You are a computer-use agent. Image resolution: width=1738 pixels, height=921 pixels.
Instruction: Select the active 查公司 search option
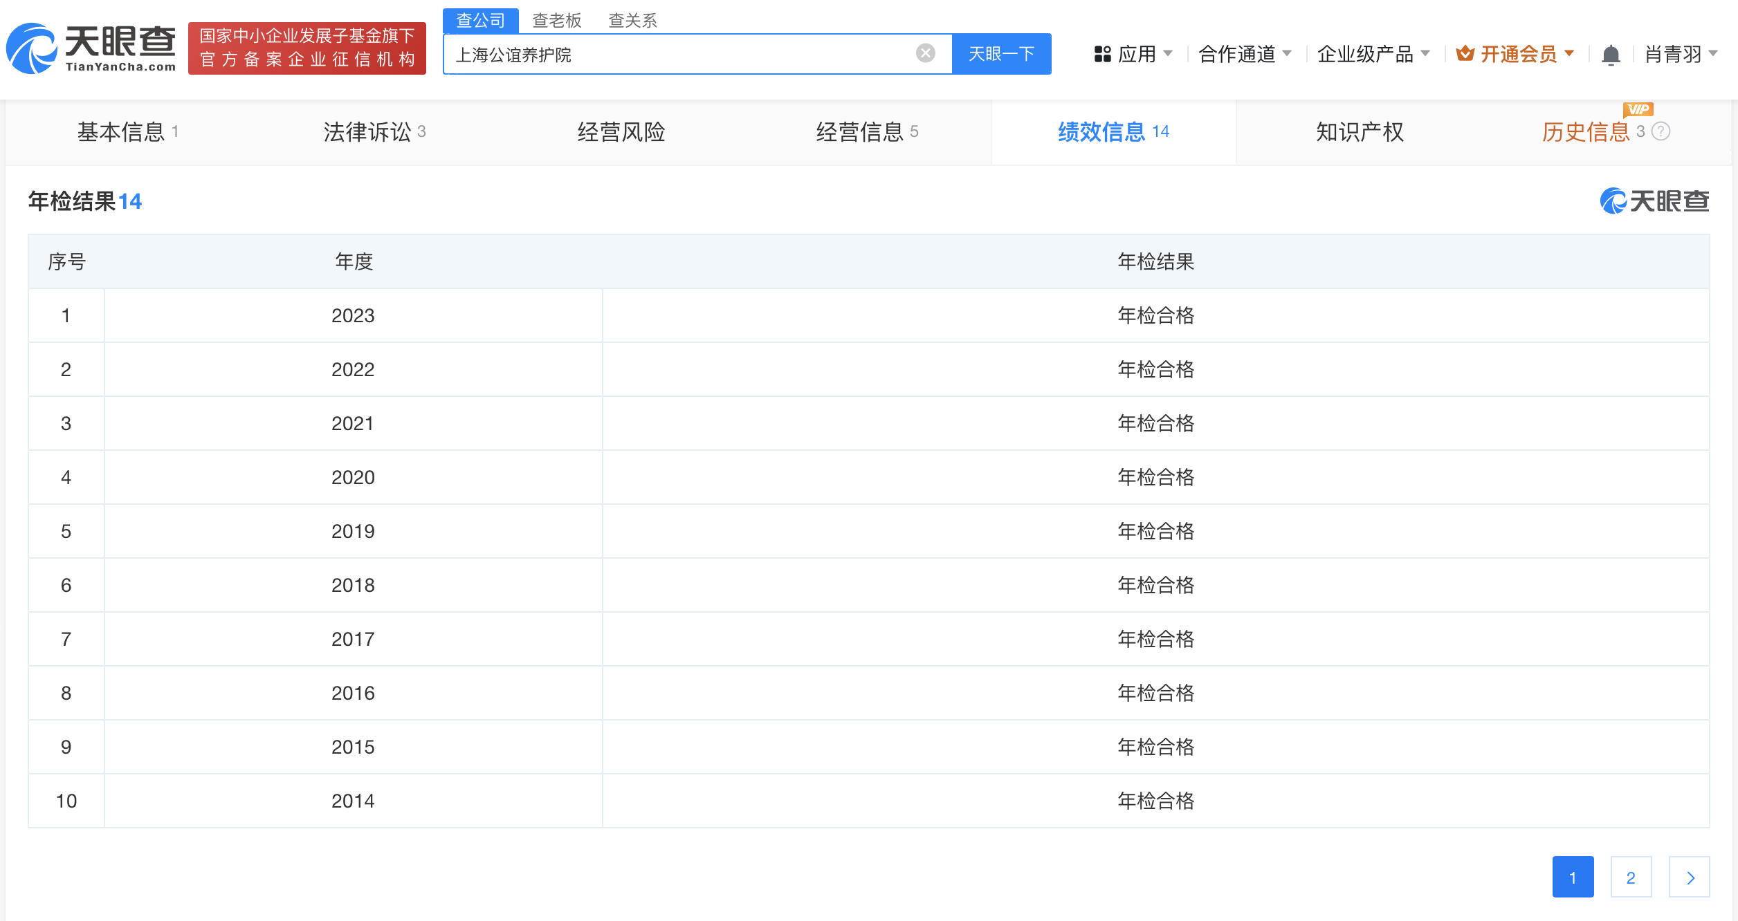(x=480, y=21)
